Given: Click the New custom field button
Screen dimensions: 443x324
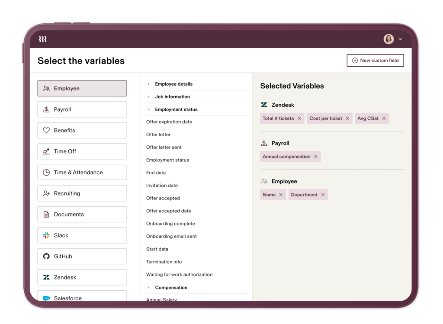Looking at the screenshot, I should (x=375, y=61).
